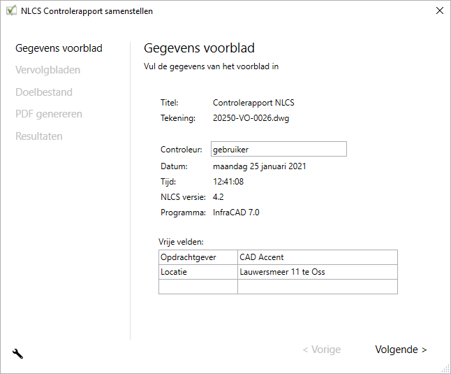Close the NLCS Controlerapport dialog
Screen dimensions: 451x374
(439, 10)
